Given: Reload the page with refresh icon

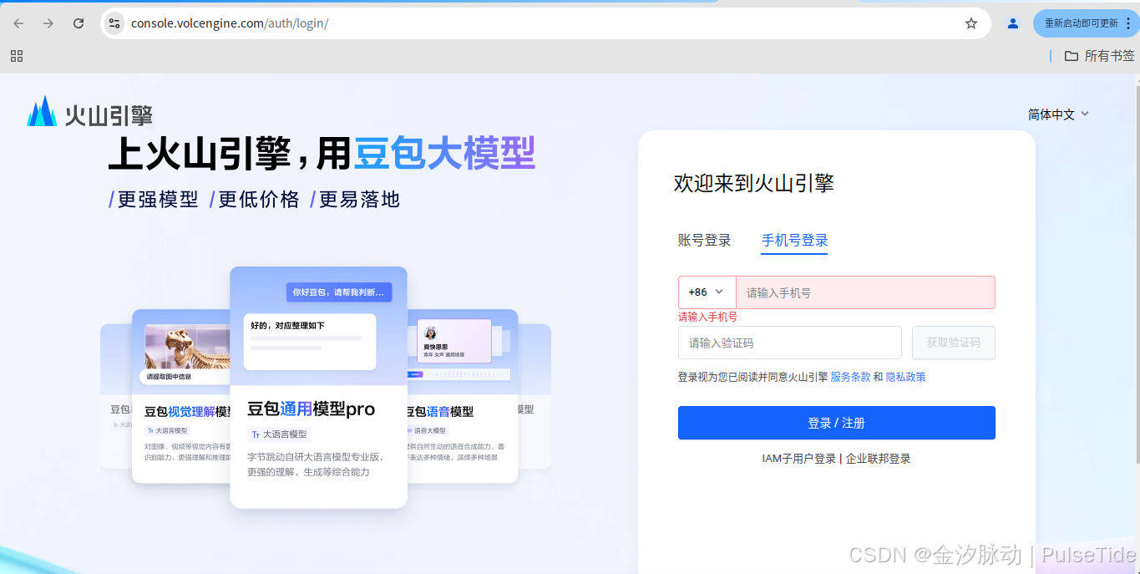Looking at the screenshot, I should coord(79,23).
